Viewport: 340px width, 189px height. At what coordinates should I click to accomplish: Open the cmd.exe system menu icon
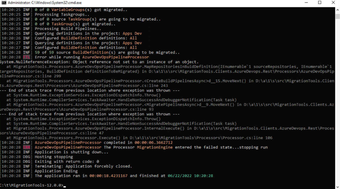tap(4, 3)
